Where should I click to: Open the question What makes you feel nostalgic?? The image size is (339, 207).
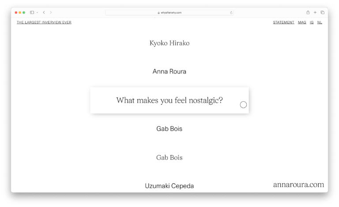point(169,100)
